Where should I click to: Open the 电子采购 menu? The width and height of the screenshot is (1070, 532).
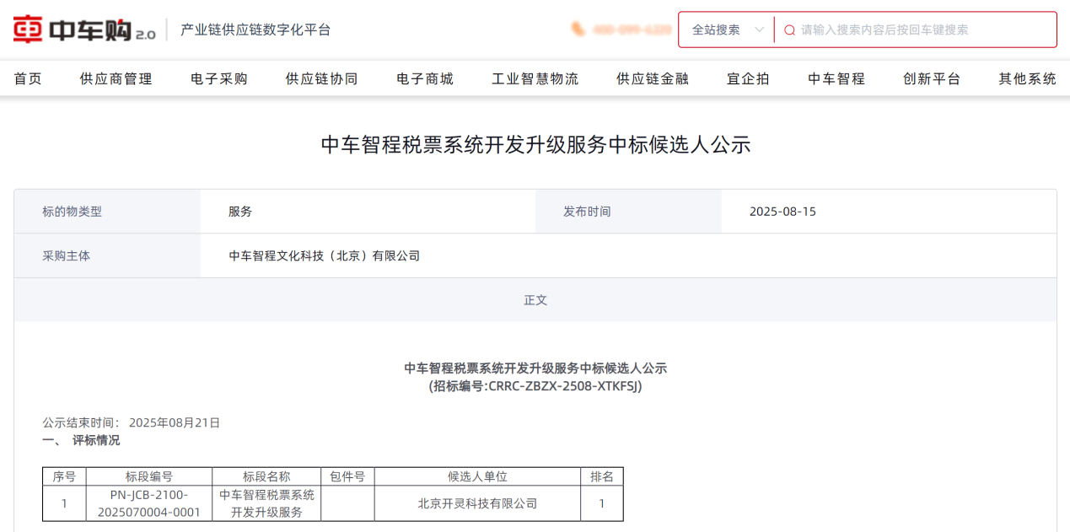click(219, 79)
